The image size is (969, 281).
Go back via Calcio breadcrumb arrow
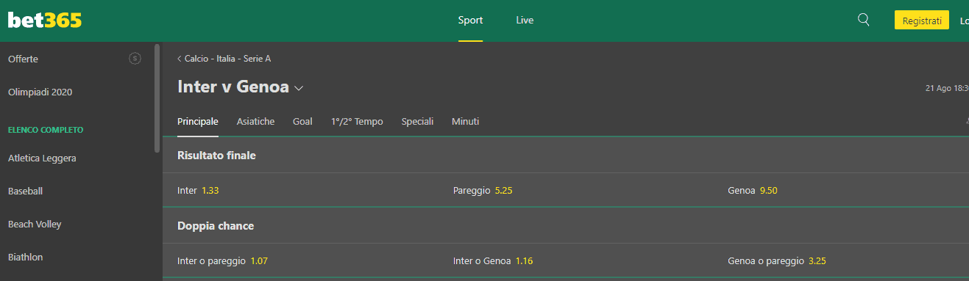coord(180,59)
